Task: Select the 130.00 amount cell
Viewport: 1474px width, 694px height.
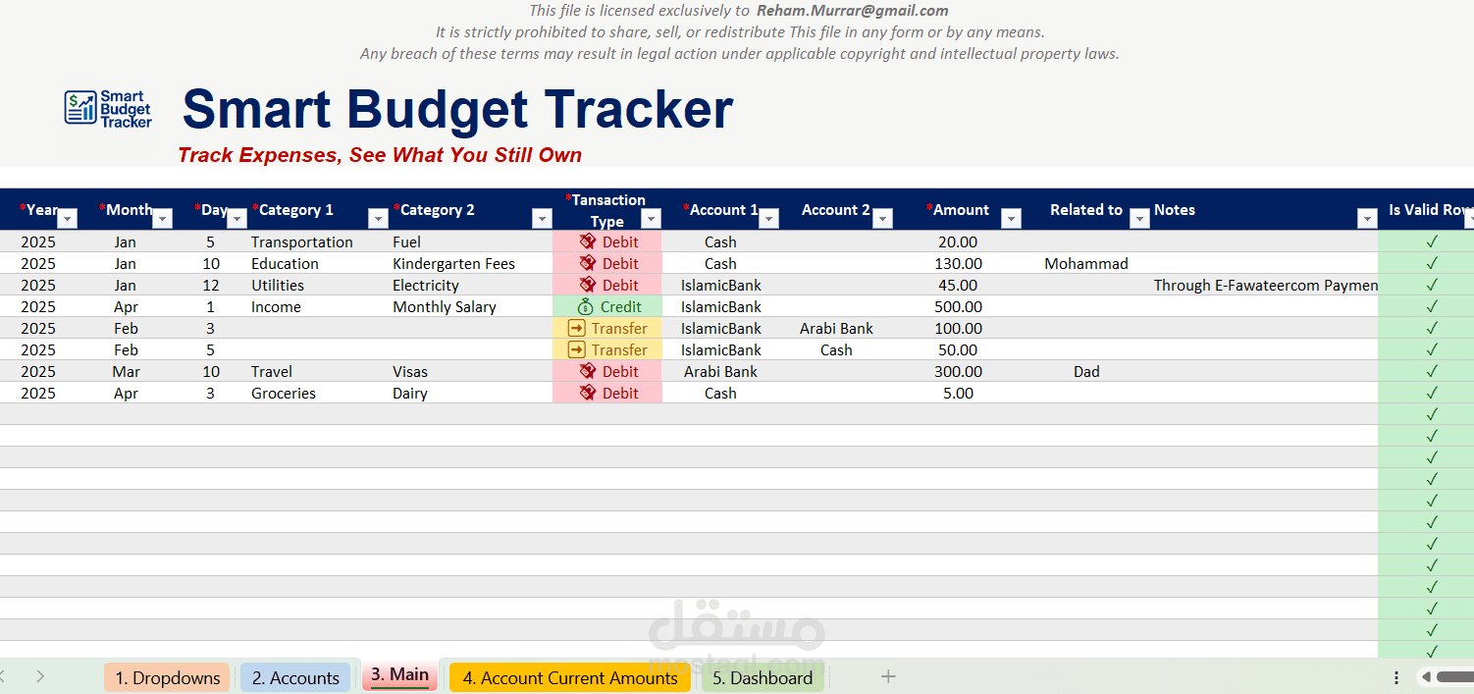Action: tap(958, 263)
